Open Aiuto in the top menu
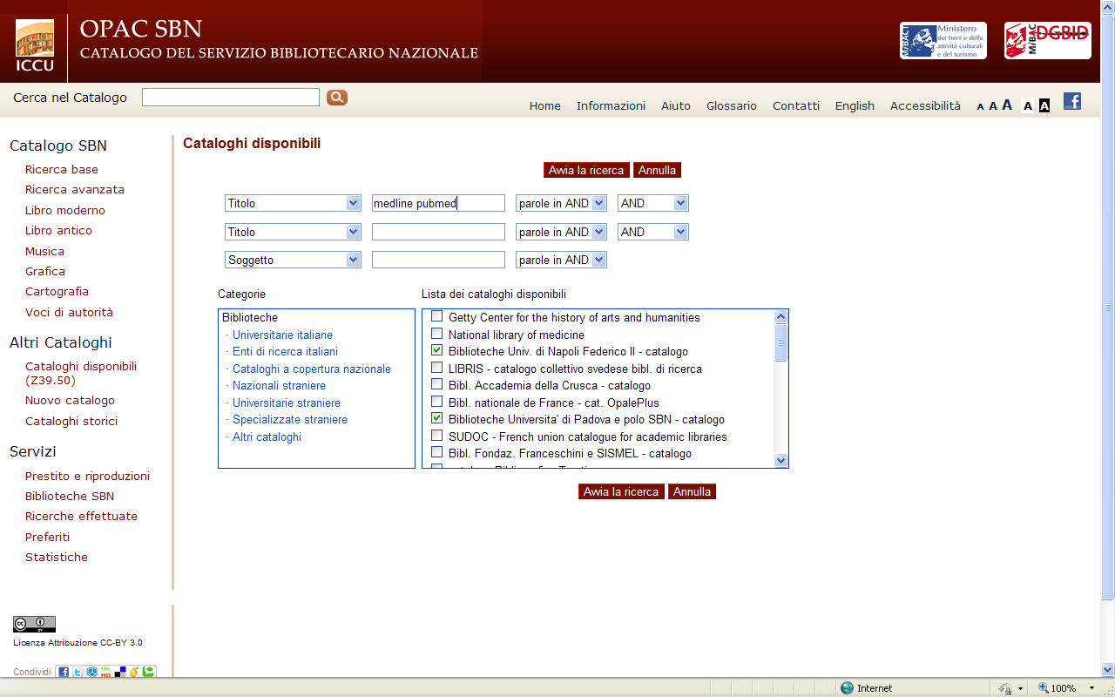 [x=676, y=105]
